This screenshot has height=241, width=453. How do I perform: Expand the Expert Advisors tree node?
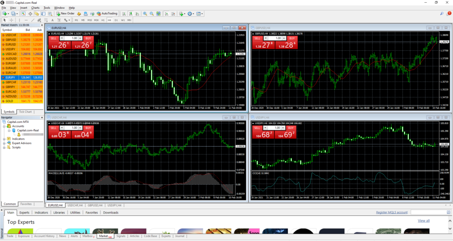coord(4,143)
